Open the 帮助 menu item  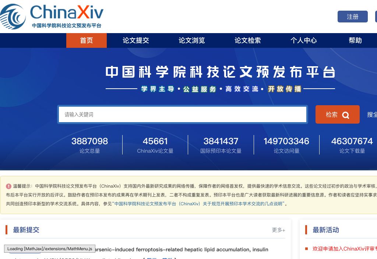pos(355,40)
